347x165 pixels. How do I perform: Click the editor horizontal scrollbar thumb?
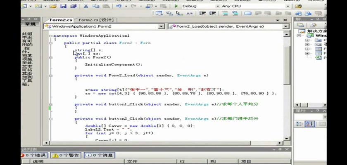tap(150, 143)
